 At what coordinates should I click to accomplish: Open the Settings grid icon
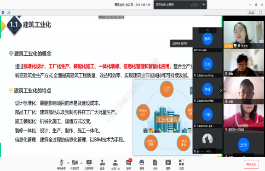[x=181, y=165]
